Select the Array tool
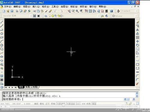The height and width of the screenshot is (112, 150). pos(138,37)
